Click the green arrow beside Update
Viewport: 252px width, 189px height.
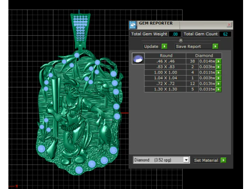coord(164,46)
